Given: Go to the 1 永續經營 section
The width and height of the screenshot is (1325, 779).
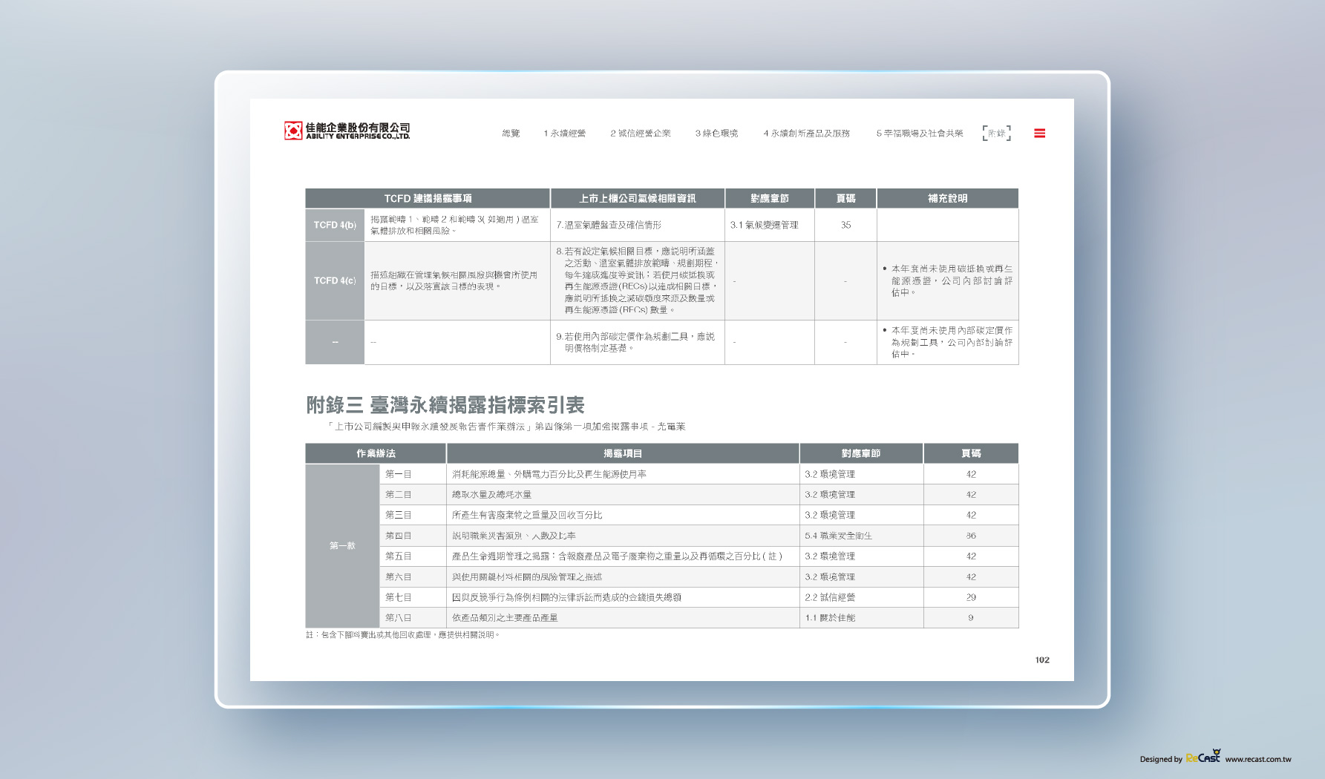Looking at the screenshot, I should tap(564, 134).
